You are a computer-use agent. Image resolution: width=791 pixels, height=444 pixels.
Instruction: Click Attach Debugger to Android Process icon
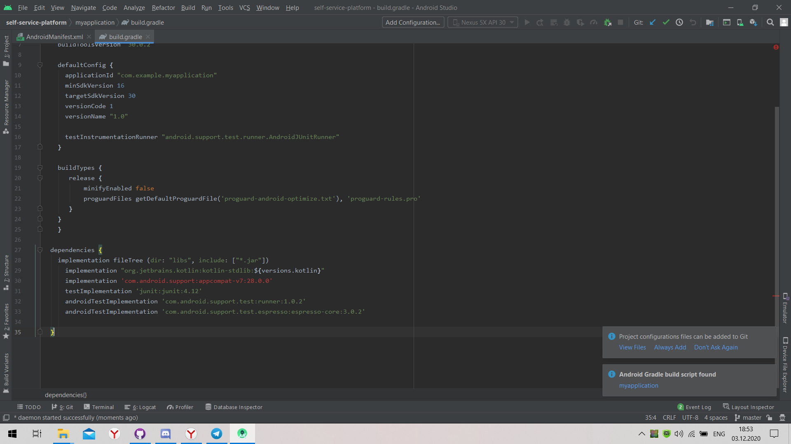[607, 23]
